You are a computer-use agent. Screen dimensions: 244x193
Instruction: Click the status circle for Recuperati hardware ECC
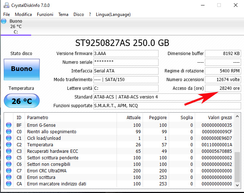(9, 151)
